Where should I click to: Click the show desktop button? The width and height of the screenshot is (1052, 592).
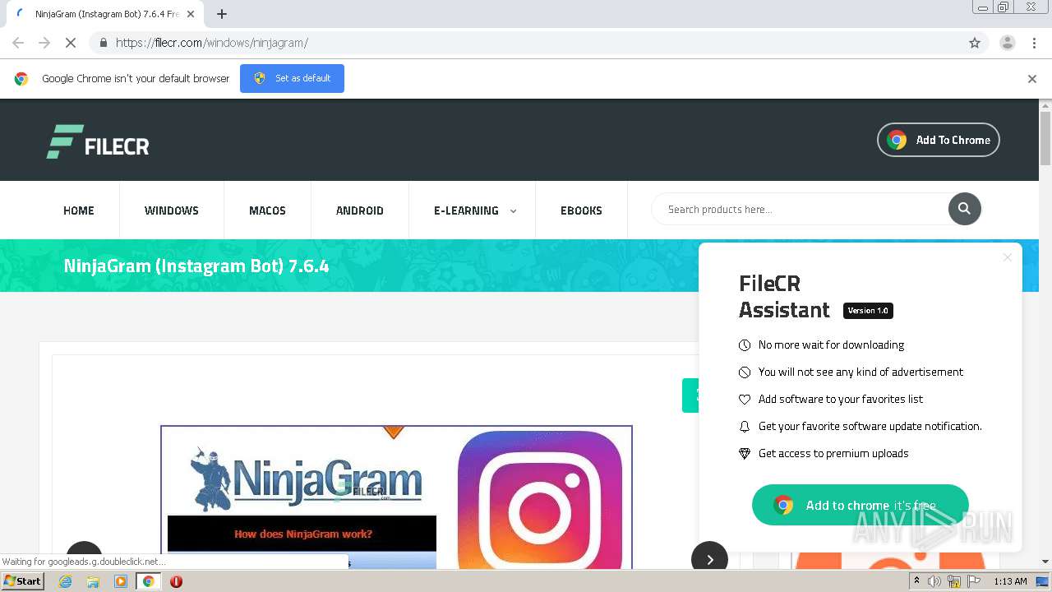click(1042, 581)
